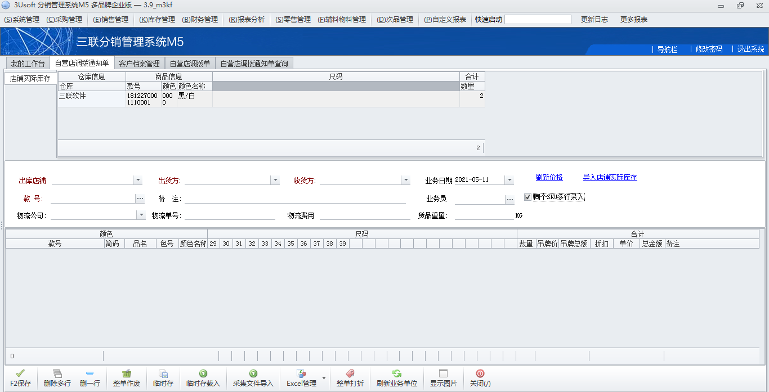Open the 采购管理 menu
The width and height of the screenshot is (769, 392).
point(64,19)
